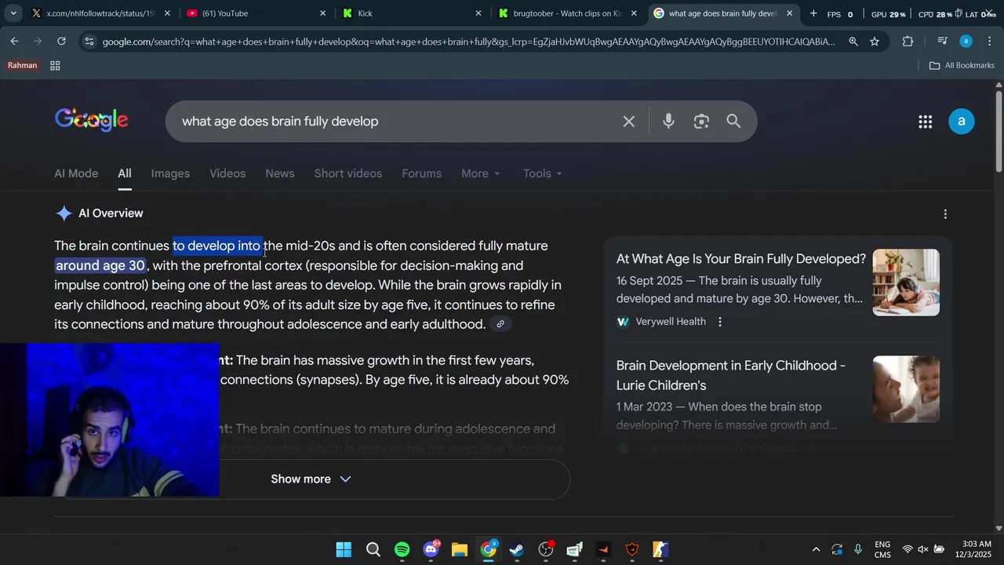Click the browser address bar
Screen dimensions: 1004x565
click(x=468, y=42)
